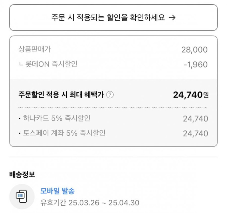
Task: Select the 하나카드 5% 즉시할인 option
Action: (x=57, y=118)
